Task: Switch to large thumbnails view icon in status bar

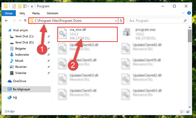Action: [188, 112]
